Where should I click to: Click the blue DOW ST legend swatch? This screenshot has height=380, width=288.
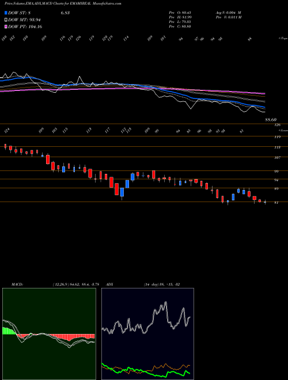click(6, 13)
